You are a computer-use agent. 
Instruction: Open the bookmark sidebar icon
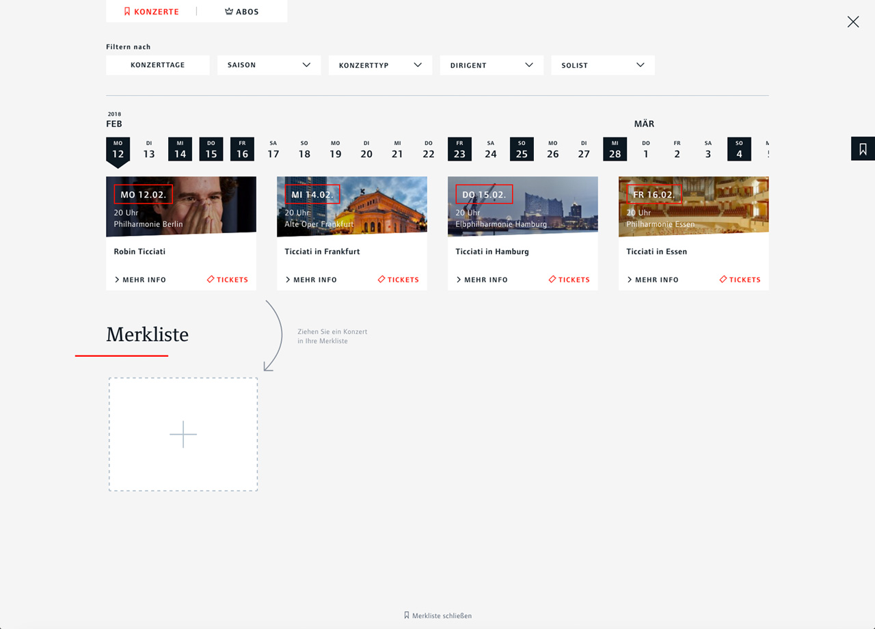point(863,149)
